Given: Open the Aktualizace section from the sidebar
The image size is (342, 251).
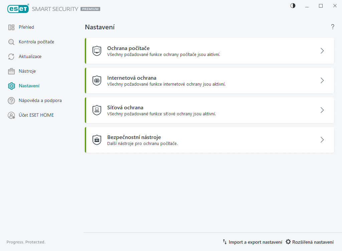Looking at the screenshot, I should pyautogui.click(x=30, y=57).
